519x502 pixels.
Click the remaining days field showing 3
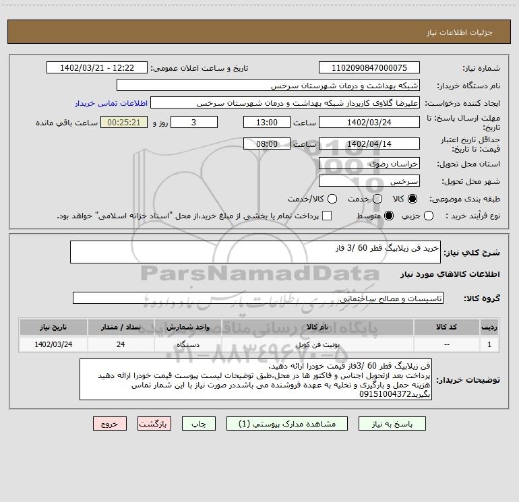pyautogui.click(x=194, y=122)
